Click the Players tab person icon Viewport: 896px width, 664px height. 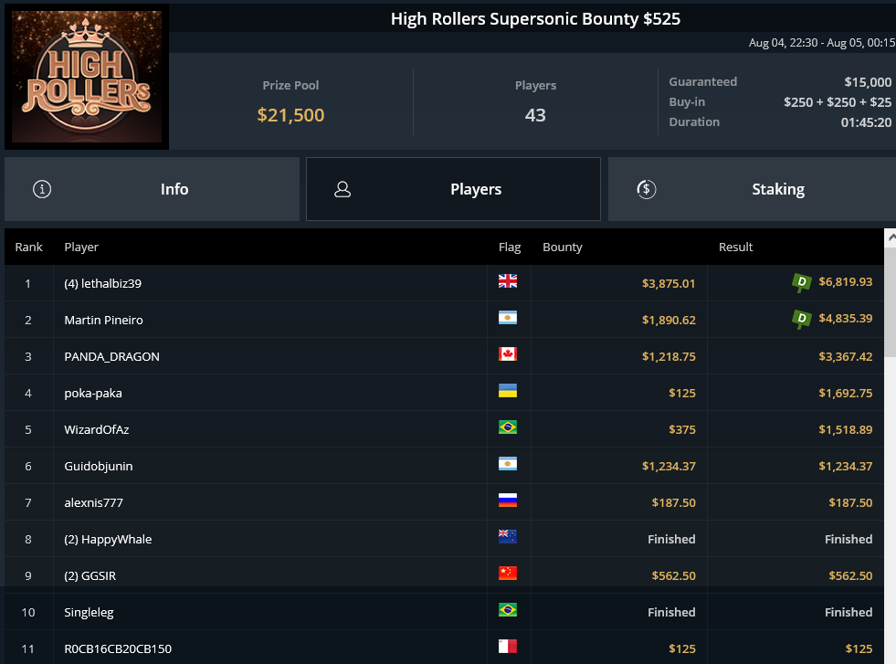[x=343, y=189]
